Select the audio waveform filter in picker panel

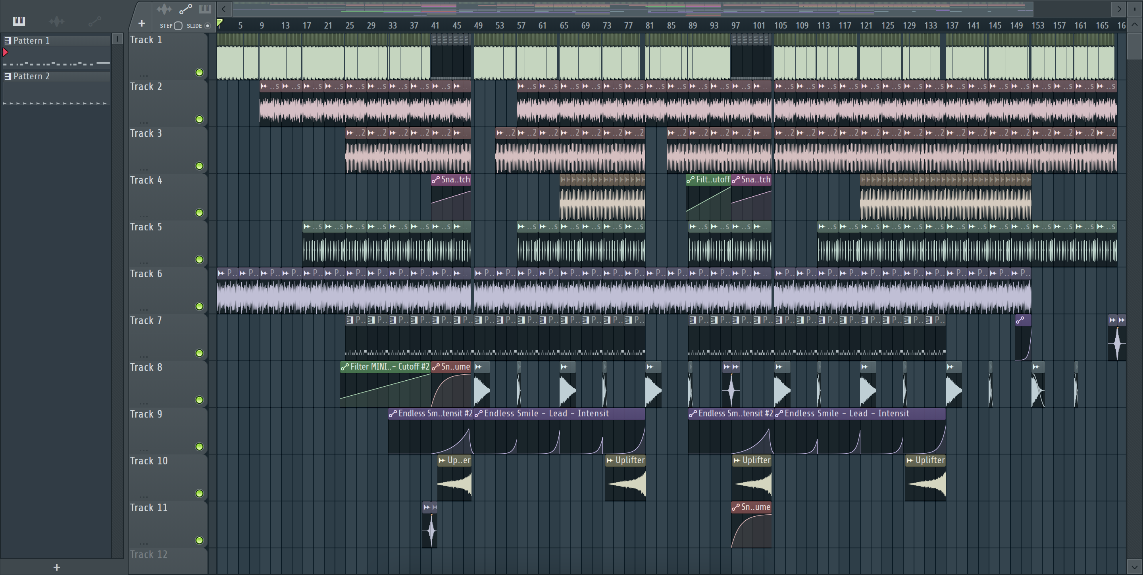[x=57, y=21]
